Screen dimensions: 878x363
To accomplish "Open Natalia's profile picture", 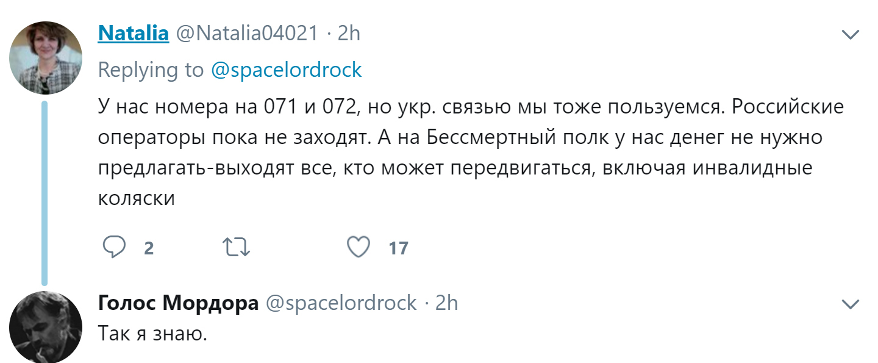I will coord(46,58).
